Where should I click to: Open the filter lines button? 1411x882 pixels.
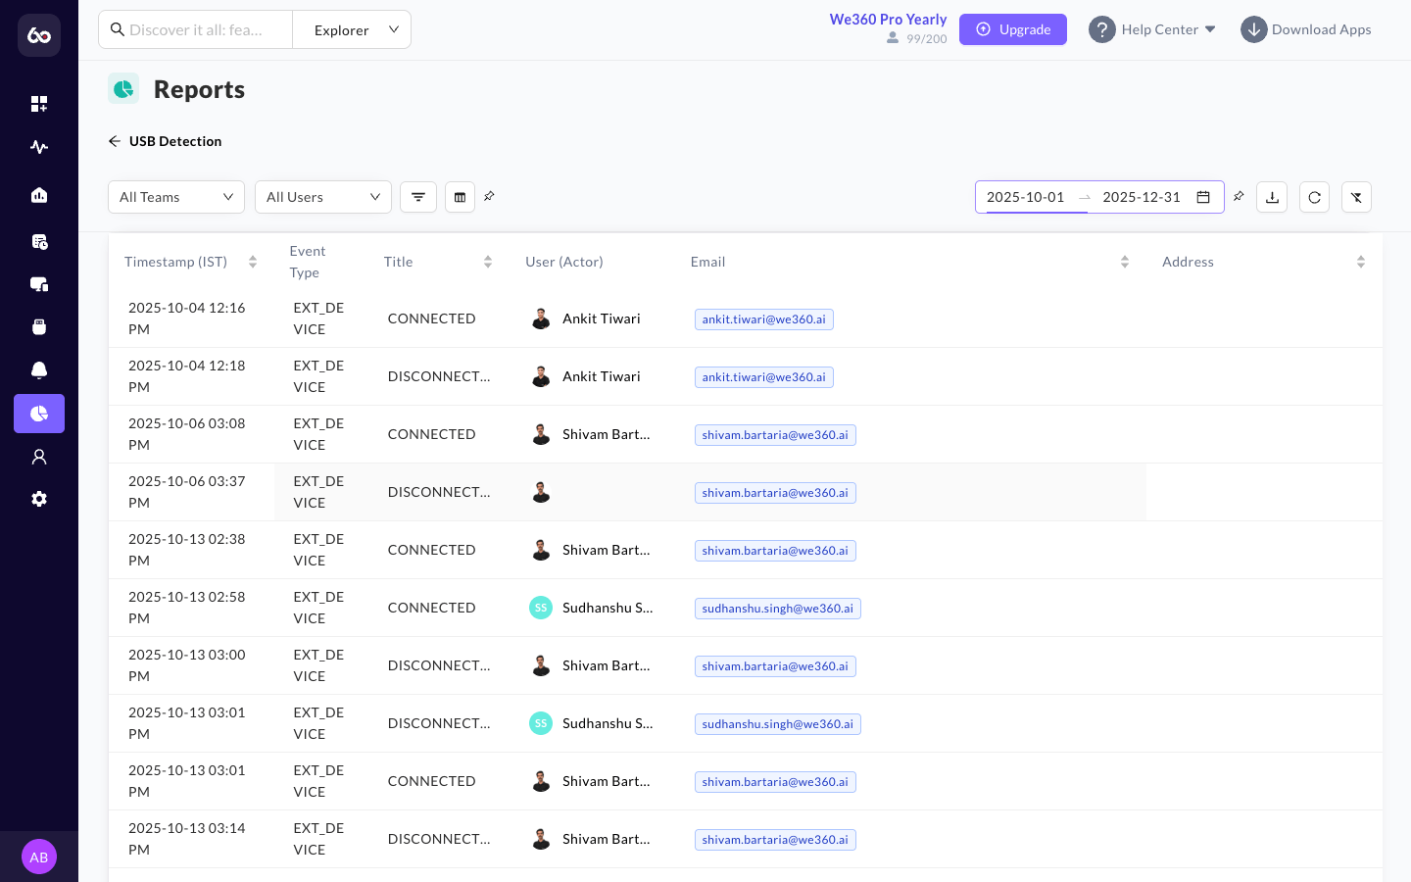coord(418,197)
